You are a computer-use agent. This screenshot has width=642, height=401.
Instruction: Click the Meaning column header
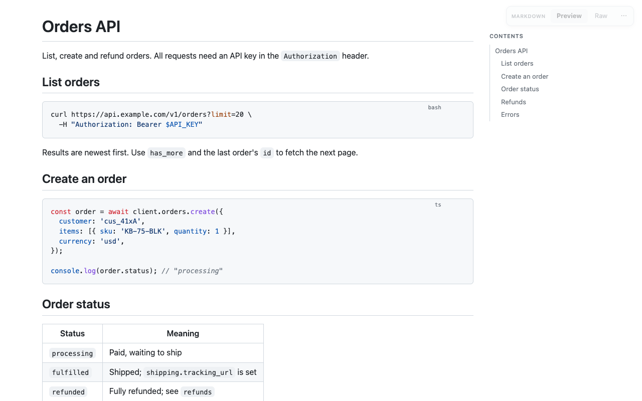click(x=183, y=334)
